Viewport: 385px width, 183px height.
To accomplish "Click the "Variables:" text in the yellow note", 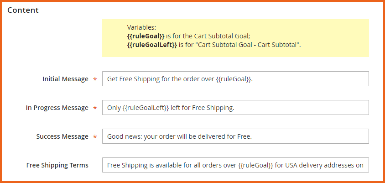I will tap(141, 27).
